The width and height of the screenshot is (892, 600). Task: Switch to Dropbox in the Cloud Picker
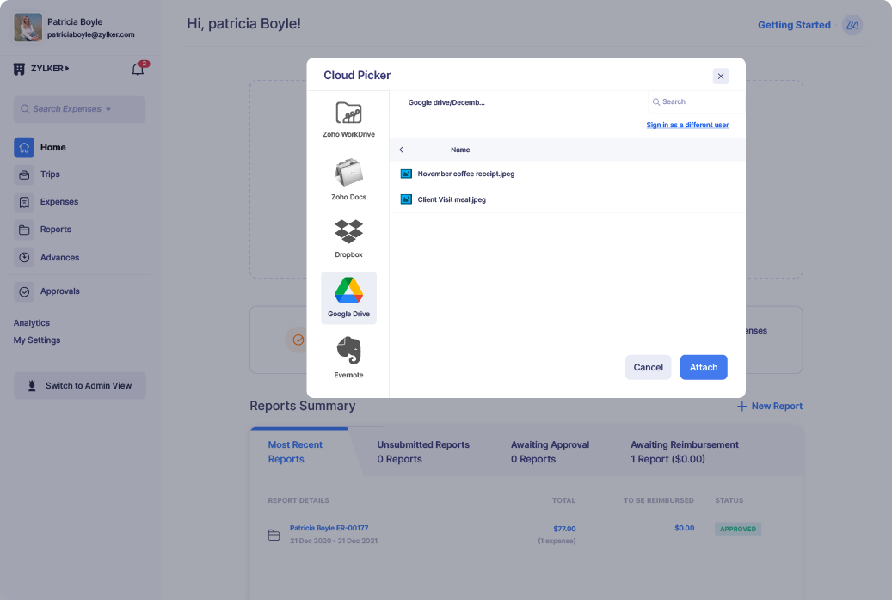(348, 237)
